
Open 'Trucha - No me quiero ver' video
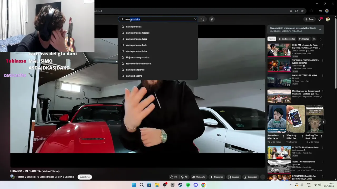[279, 167]
